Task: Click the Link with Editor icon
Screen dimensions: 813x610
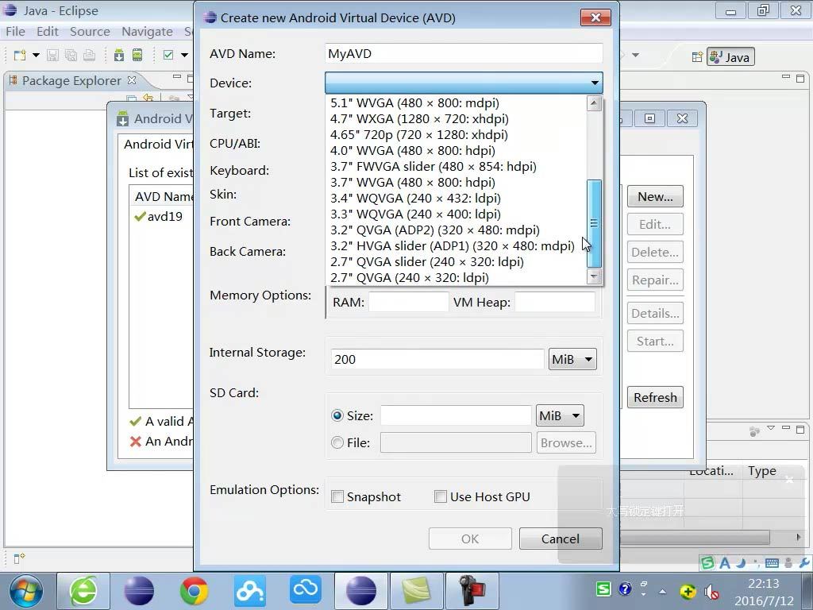Action: [148, 98]
